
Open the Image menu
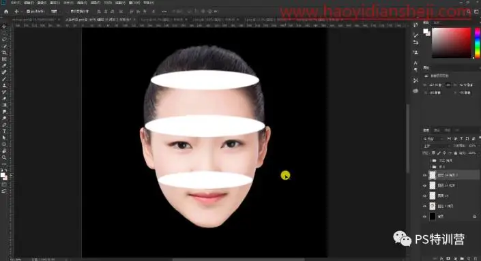[42, 3]
